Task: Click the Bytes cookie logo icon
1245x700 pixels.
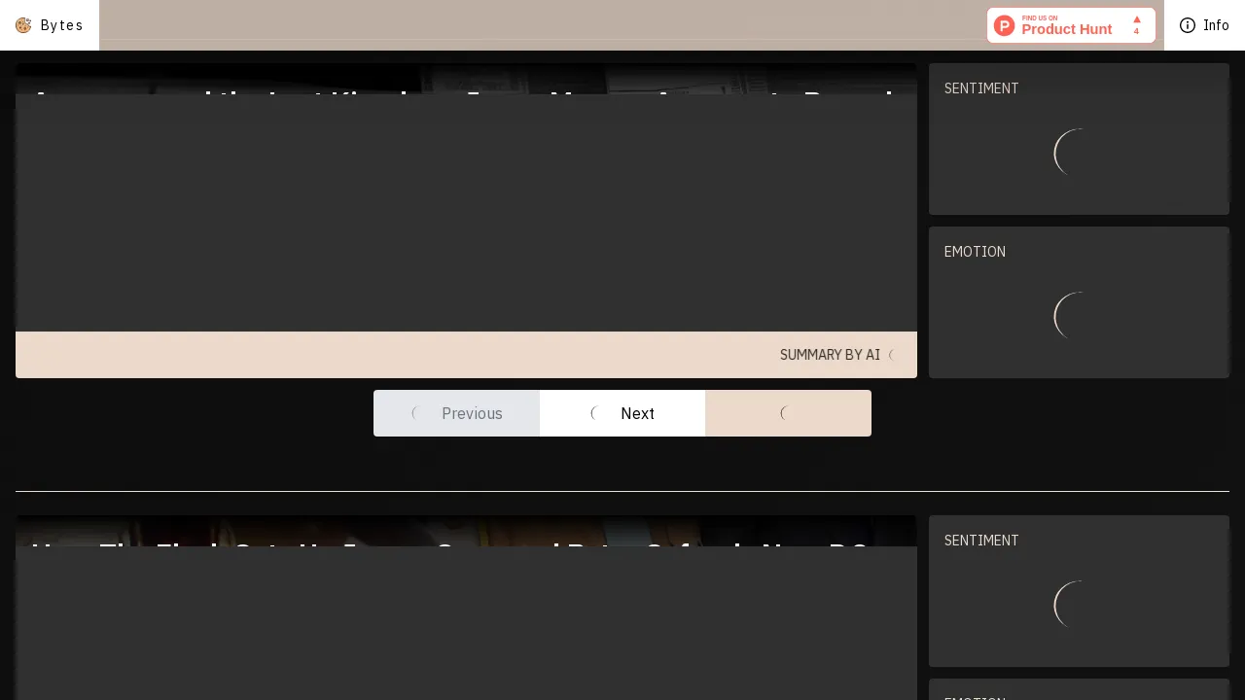Action: [x=23, y=25]
